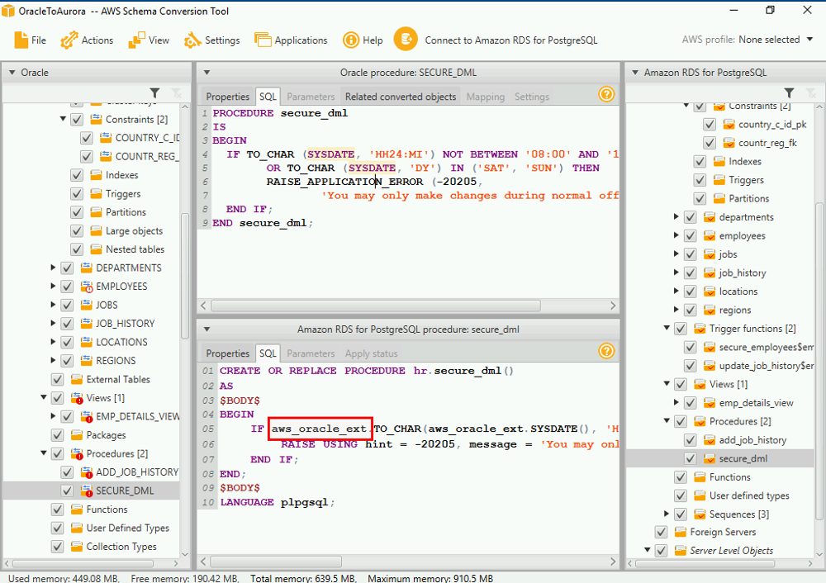Toggle the Functions checkbox in Oracle tree
826x583 pixels.
[58, 510]
